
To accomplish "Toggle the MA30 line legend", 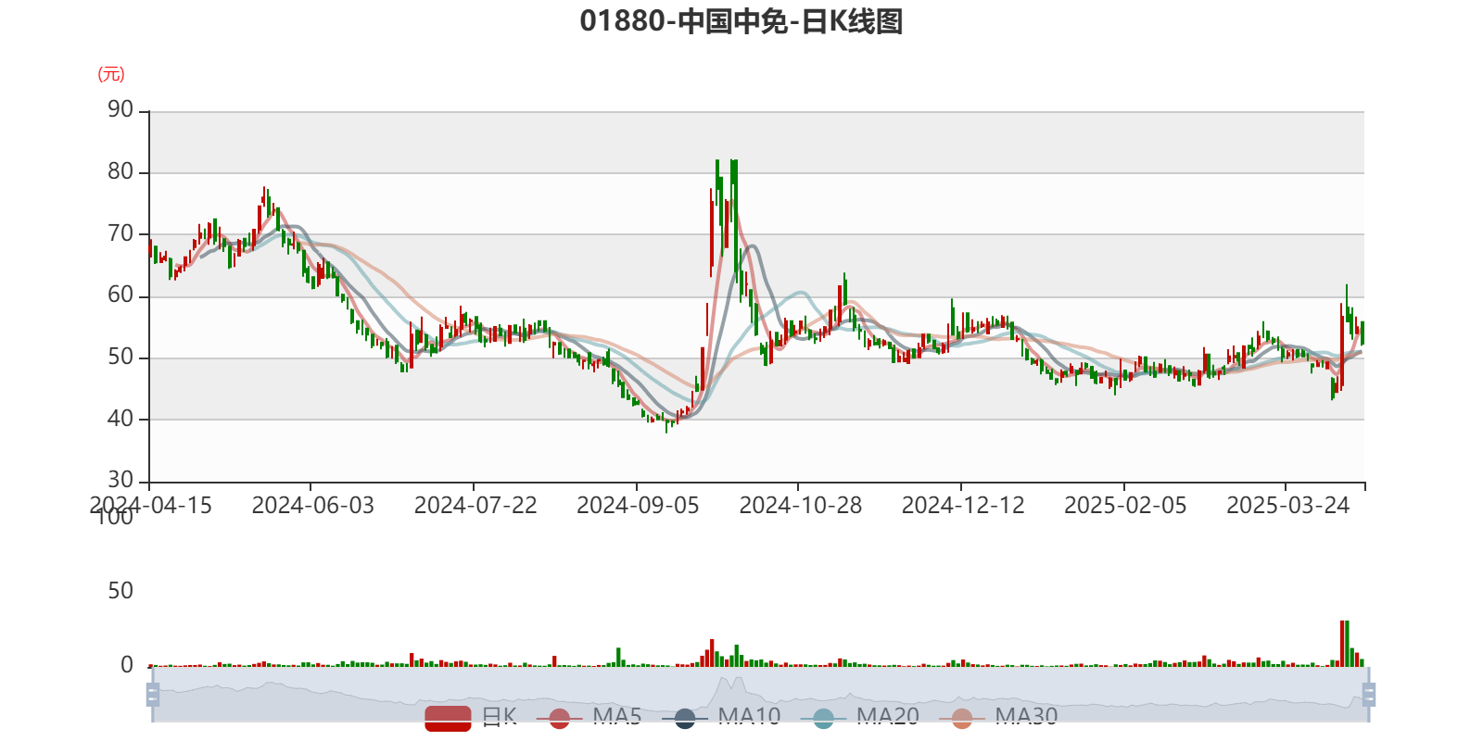I will point(998,717).
